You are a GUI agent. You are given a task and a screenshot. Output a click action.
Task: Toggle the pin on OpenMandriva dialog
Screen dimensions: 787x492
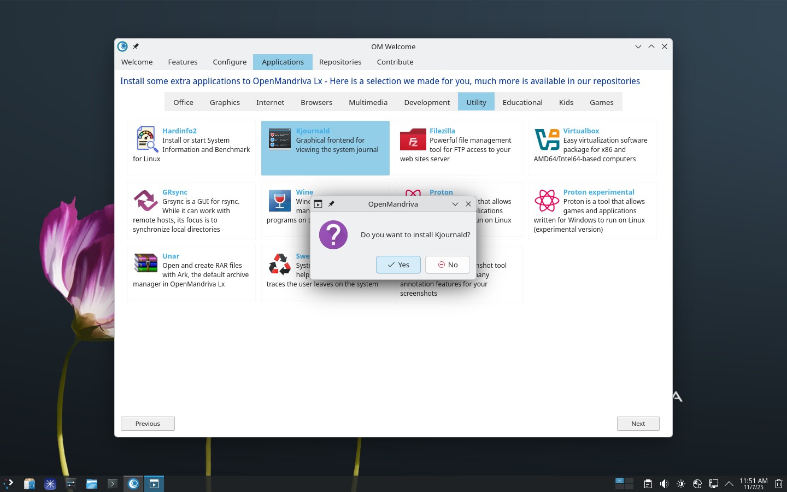point(331,204)
